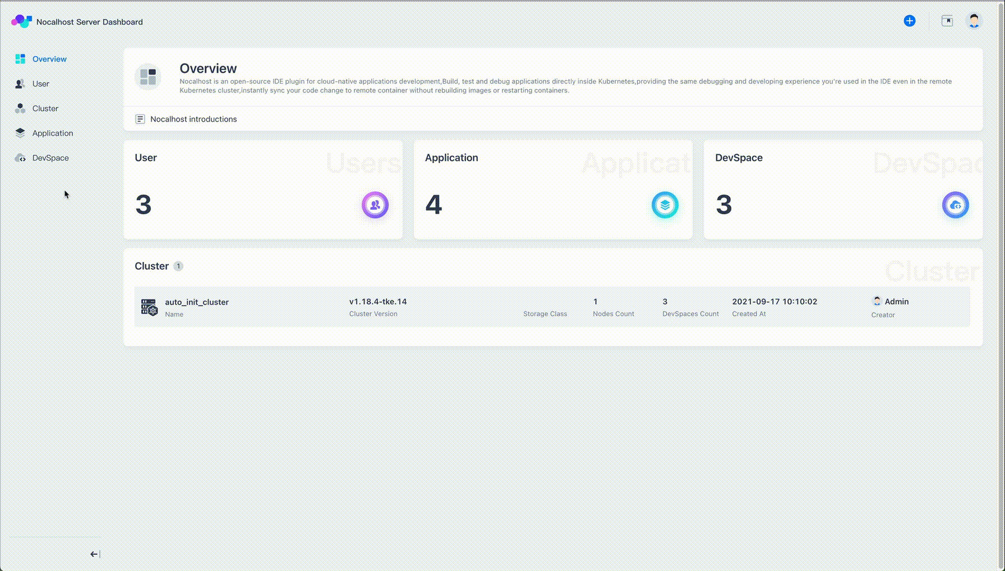The width and height of the screenshot is (1005, 571).
Task: Open the Application count card
Action: click(553, 190)
